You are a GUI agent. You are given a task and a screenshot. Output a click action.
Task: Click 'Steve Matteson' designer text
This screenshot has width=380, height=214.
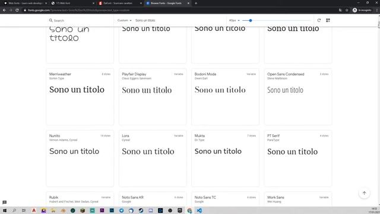pyautogui.click(x=277, y=78)
